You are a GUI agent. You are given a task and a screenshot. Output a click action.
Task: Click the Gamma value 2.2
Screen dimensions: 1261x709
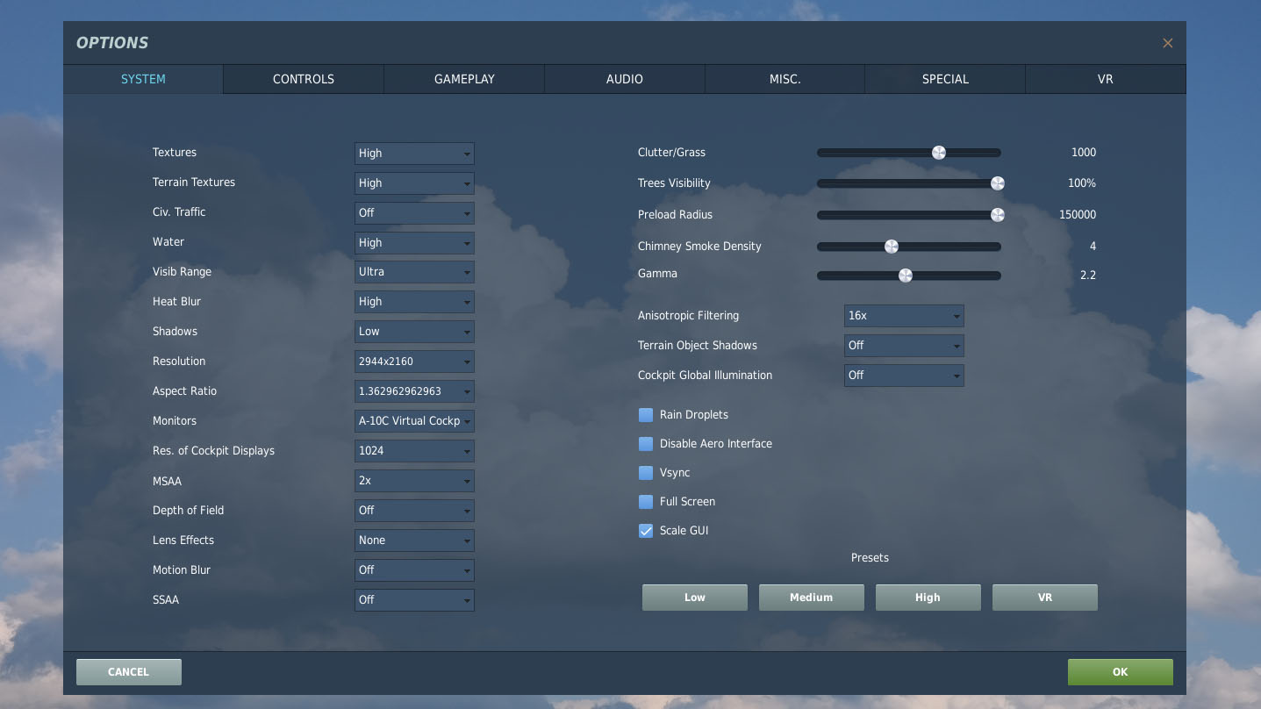pyautogui.click(x=1088, y=276)
